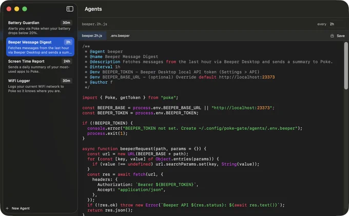Viewport: 349px width, 216px height.
Task: Open the .env.beeper tab
Action: pos(120,35)
